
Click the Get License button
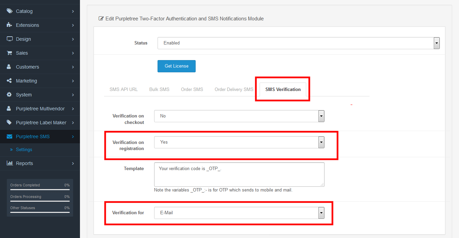click(177, 66)
